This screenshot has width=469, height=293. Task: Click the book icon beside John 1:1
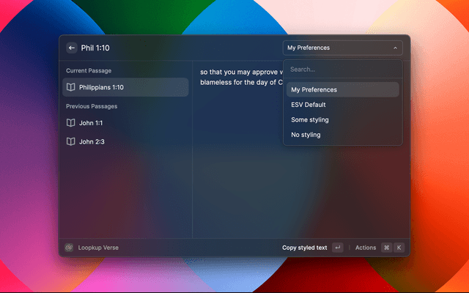pyautogui.click(x=70, y=123)
